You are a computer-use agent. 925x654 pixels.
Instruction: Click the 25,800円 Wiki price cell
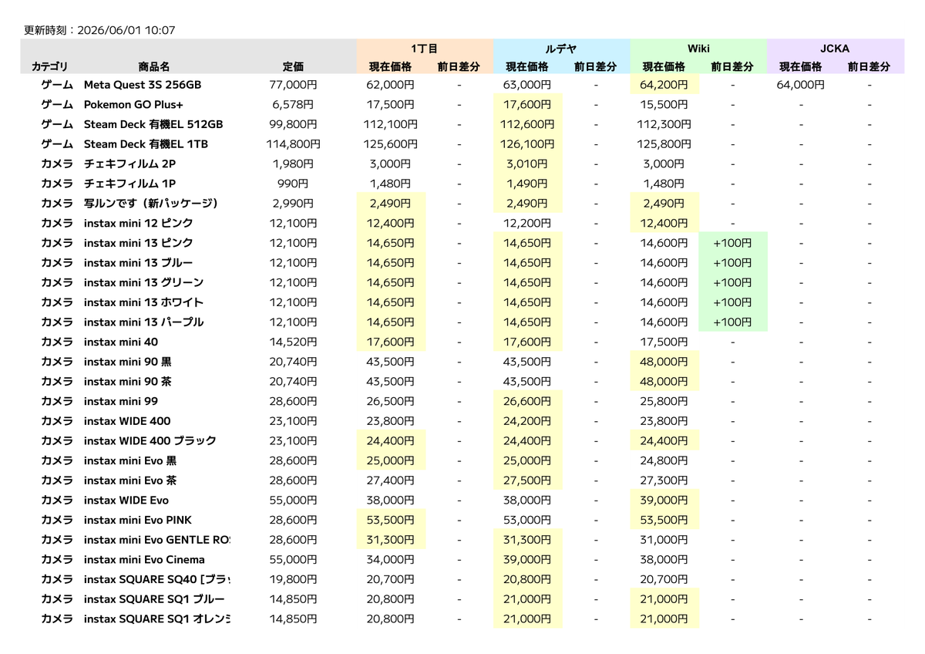click(x=664, y=401)
